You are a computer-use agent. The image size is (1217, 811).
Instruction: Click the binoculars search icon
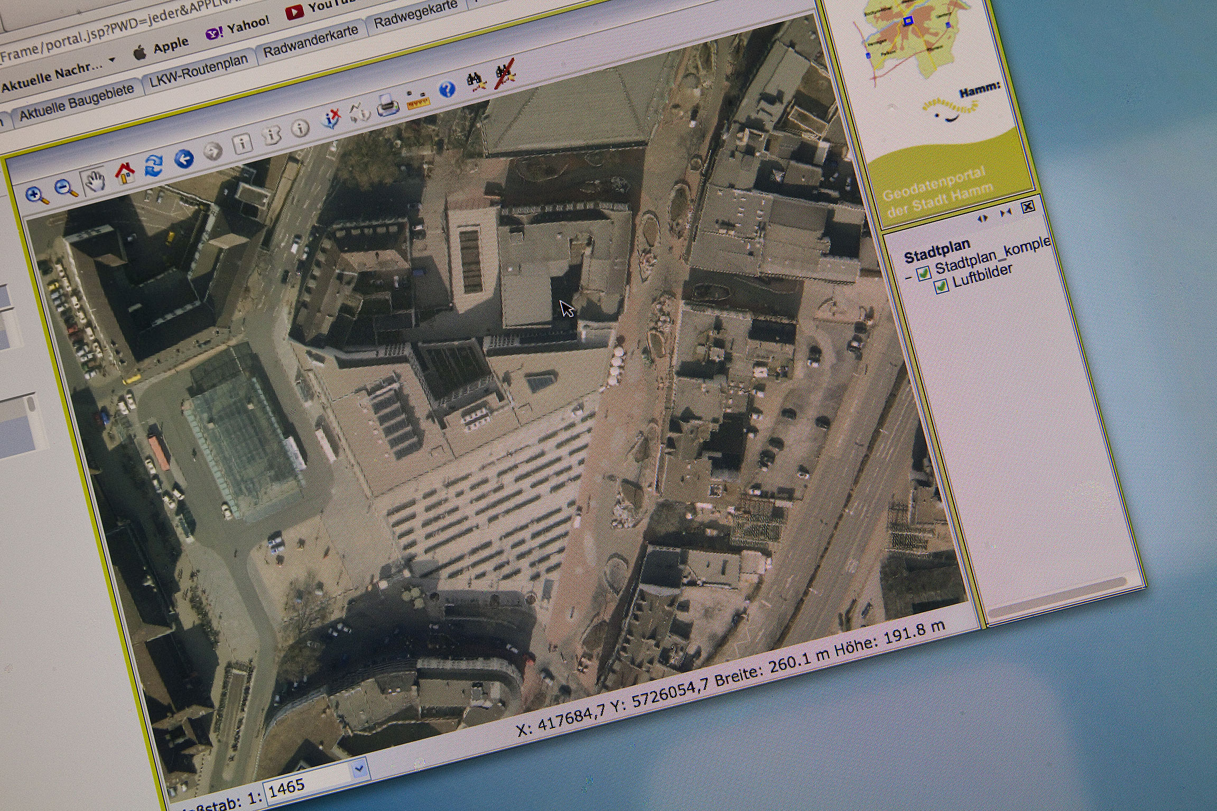(477, 81)
